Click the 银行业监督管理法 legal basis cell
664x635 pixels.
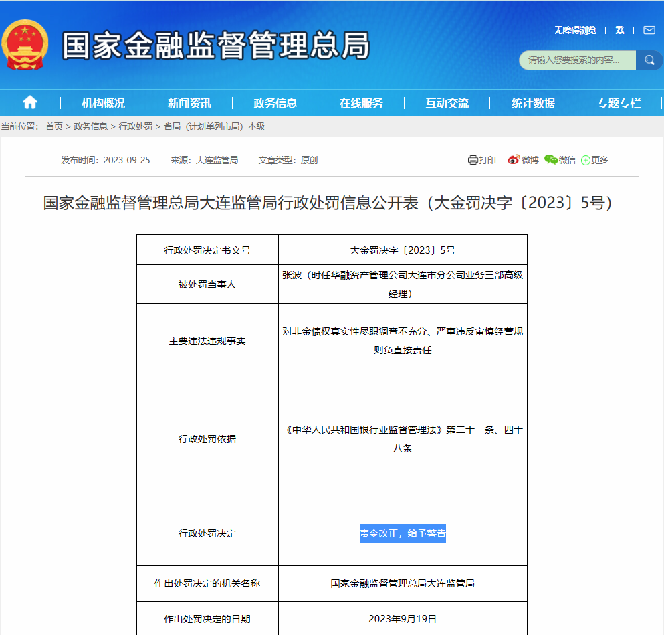(x=403, y=439)
